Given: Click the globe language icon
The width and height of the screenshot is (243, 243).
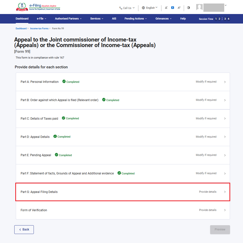Looking at the screenshot, I should pos(143,8).
